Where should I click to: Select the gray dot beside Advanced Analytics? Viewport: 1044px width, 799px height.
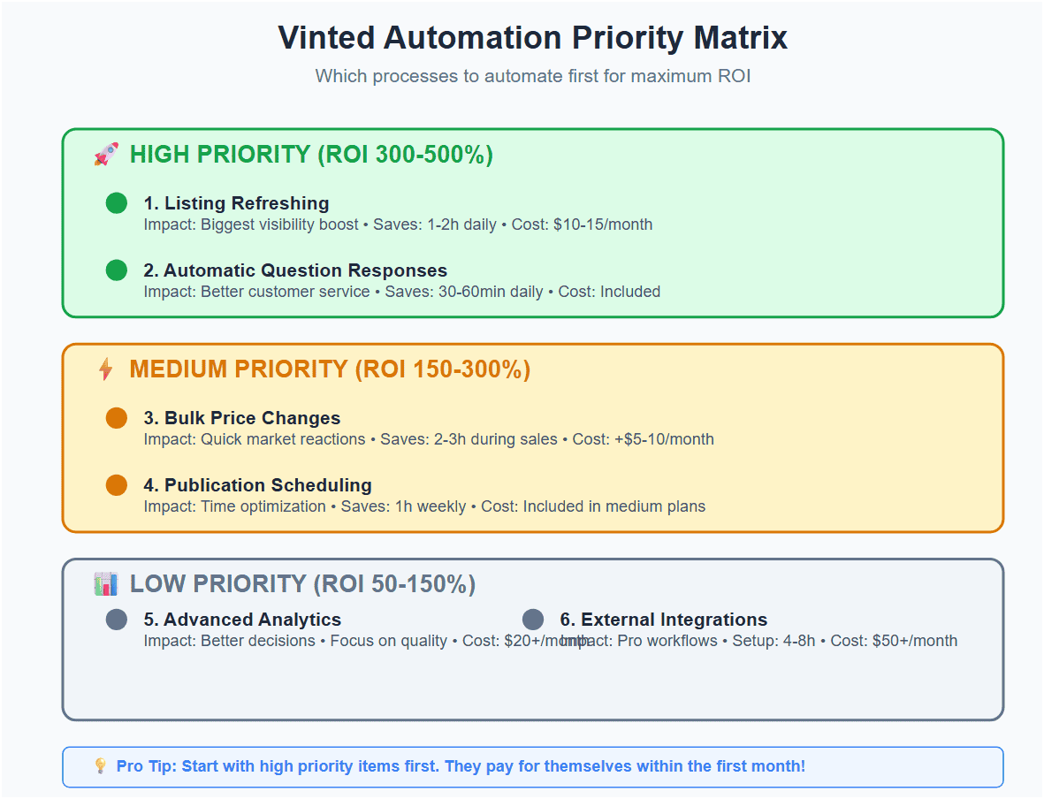coord(117,620)
